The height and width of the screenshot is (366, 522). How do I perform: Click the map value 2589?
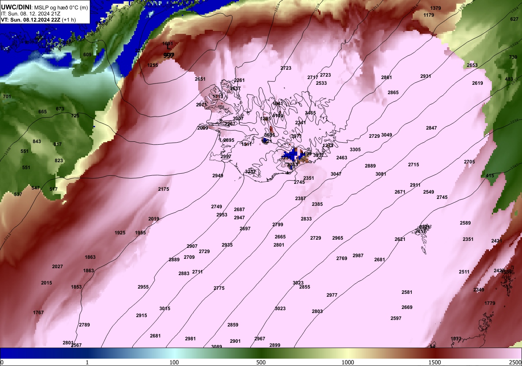[465, 223]
